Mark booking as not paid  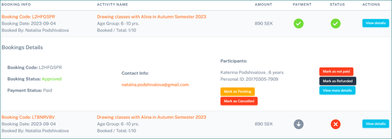pyautogui.click(x=336, y=72)
